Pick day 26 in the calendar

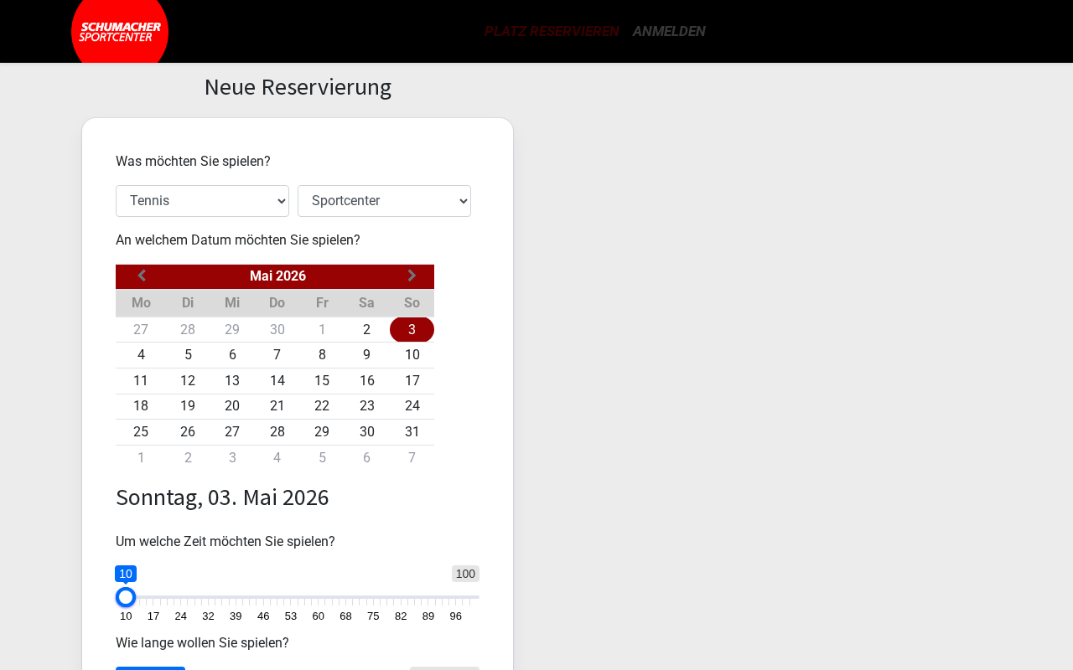click(x=188, y=432)
